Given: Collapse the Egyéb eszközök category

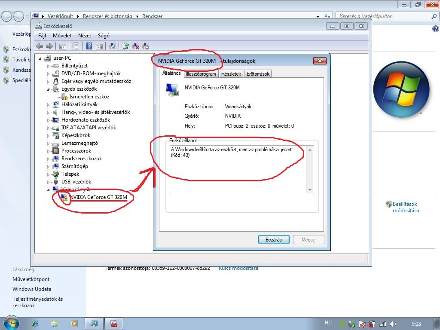Looking at the screenshot, I should coord(48,89).
